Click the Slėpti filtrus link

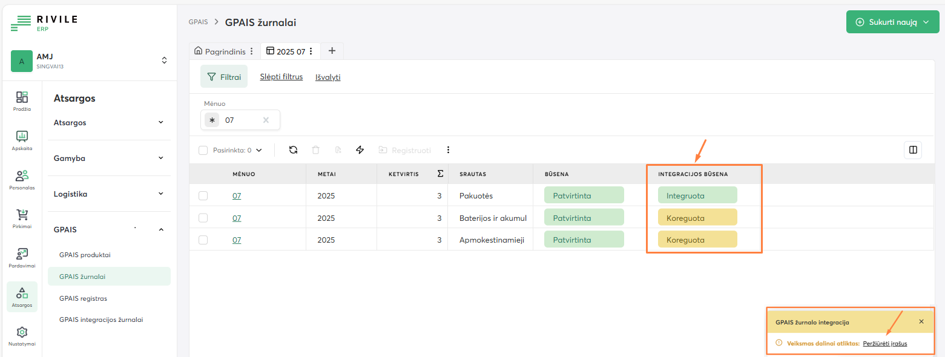[281, 77]
